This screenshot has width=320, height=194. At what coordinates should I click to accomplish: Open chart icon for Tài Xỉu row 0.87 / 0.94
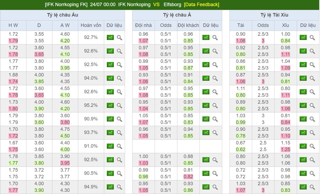[303, 78]
